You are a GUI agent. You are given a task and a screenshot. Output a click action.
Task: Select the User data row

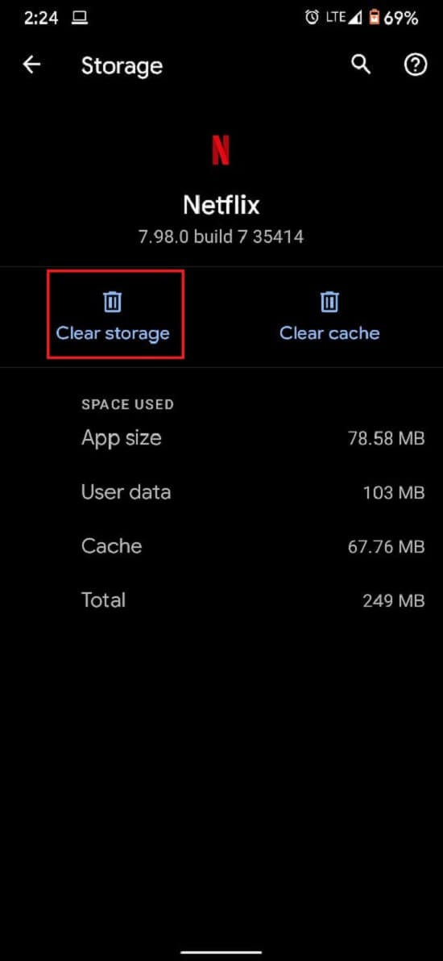click(253, 492)
